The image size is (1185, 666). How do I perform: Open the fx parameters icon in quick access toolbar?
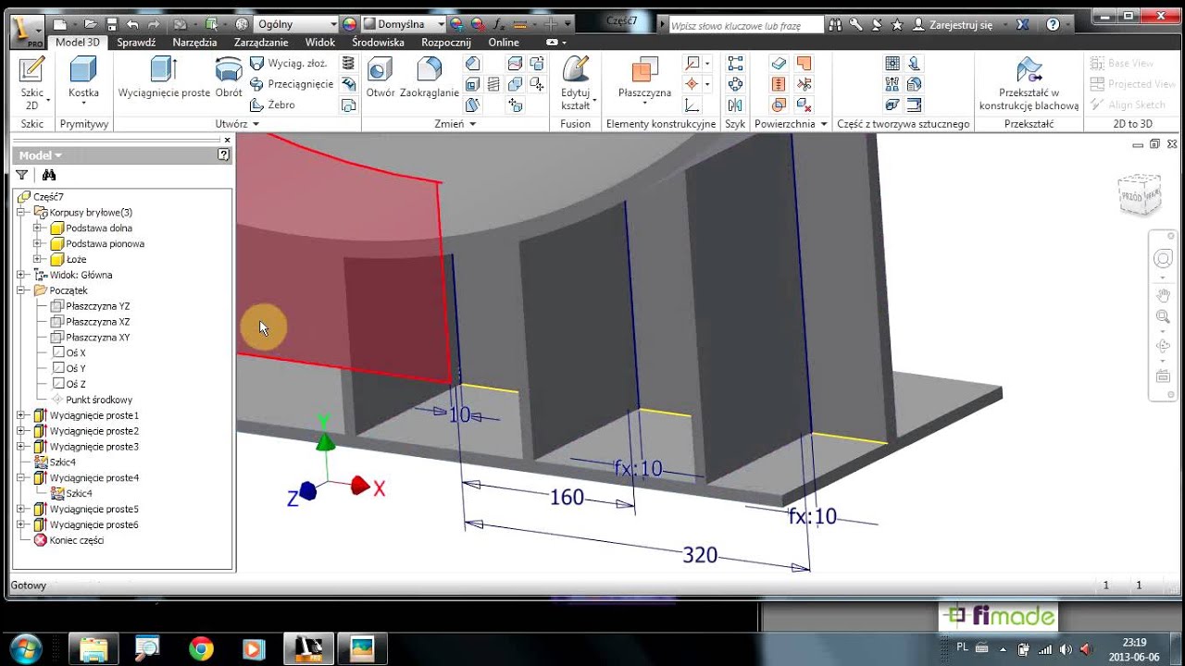(501, 24)
